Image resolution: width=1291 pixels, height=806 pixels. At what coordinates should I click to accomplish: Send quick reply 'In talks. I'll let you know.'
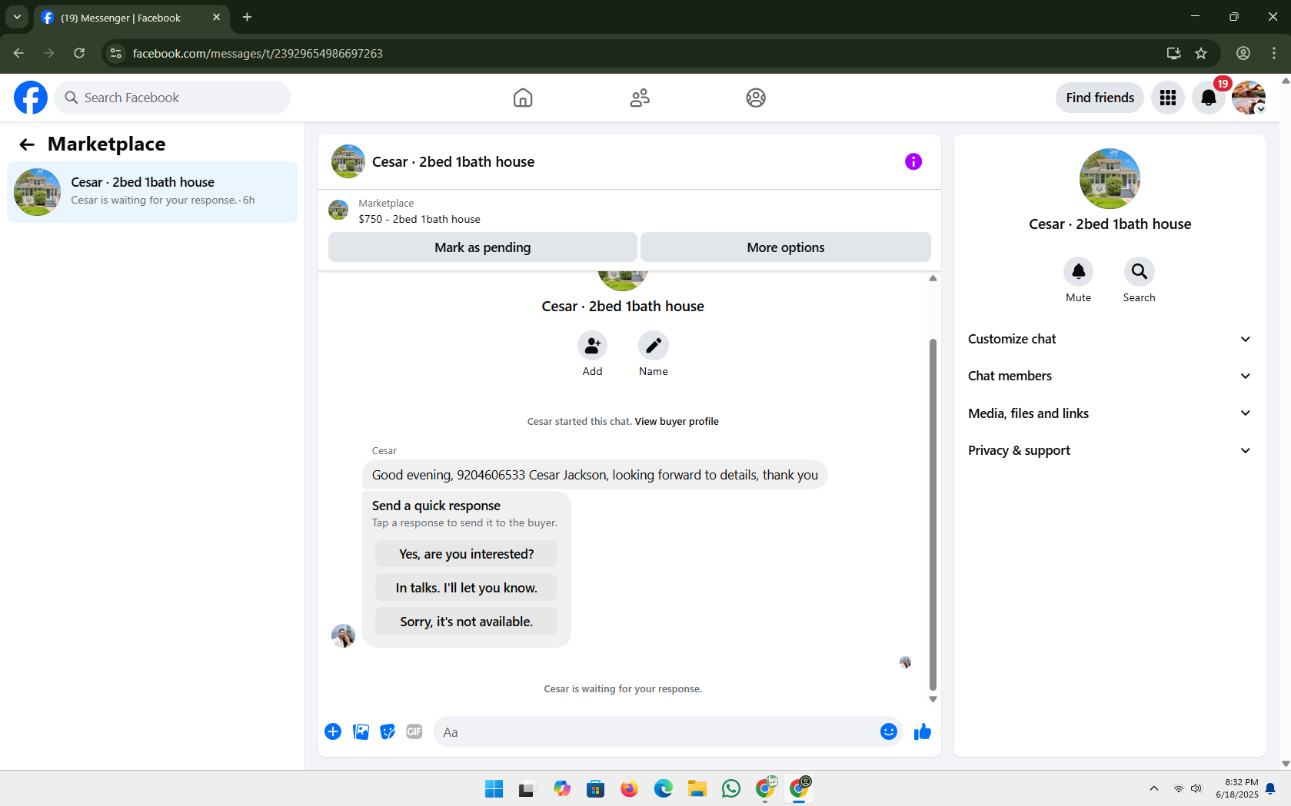click(466, 588)
